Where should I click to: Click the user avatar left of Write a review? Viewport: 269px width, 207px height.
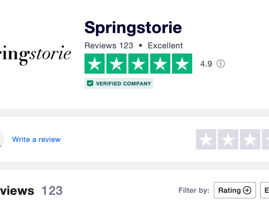tap(1, 140)
